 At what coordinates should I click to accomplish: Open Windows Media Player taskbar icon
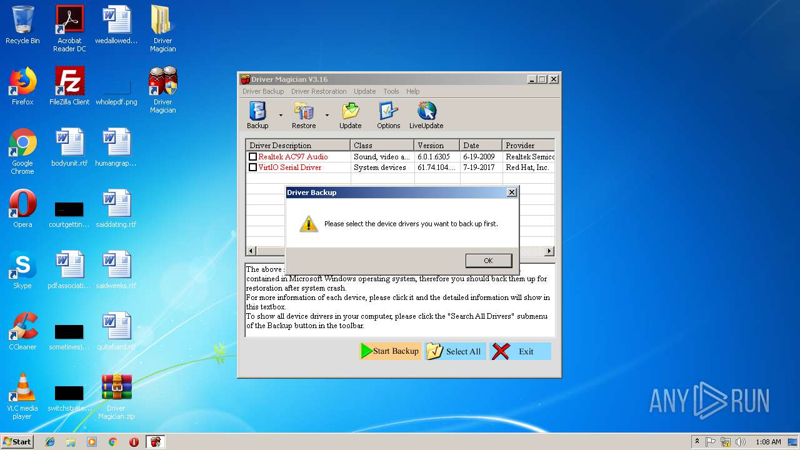(92, 442)
